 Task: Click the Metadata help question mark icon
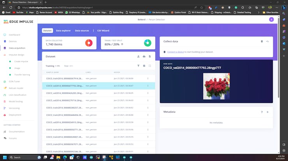262,112
